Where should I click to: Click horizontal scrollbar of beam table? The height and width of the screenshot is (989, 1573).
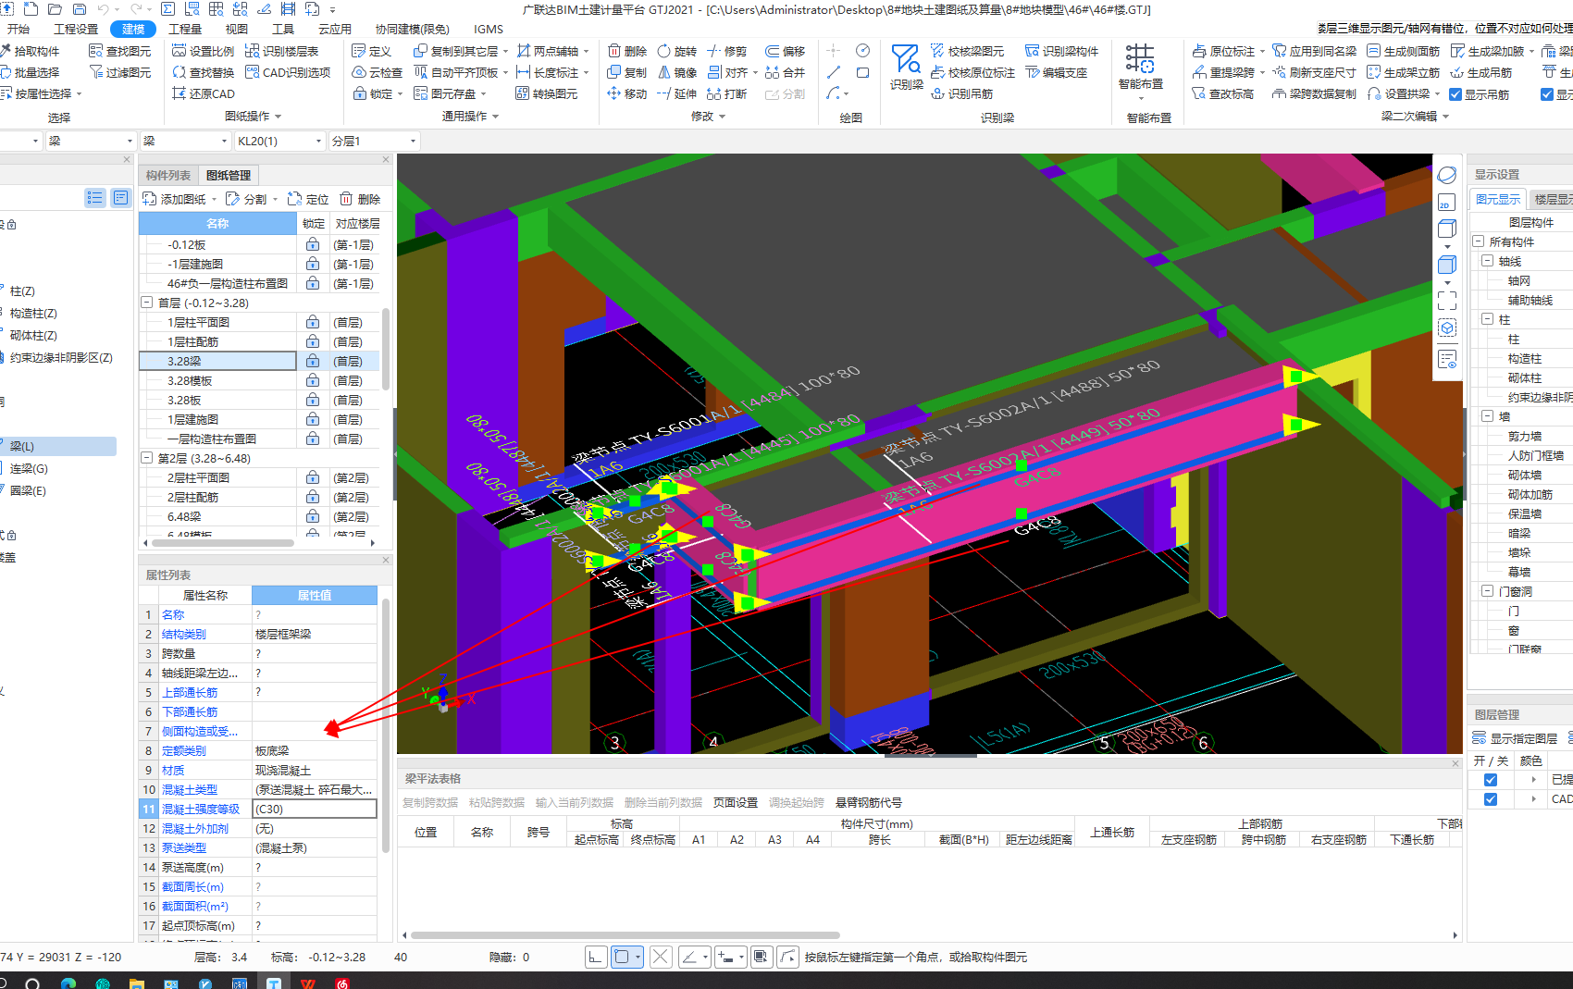625,935
